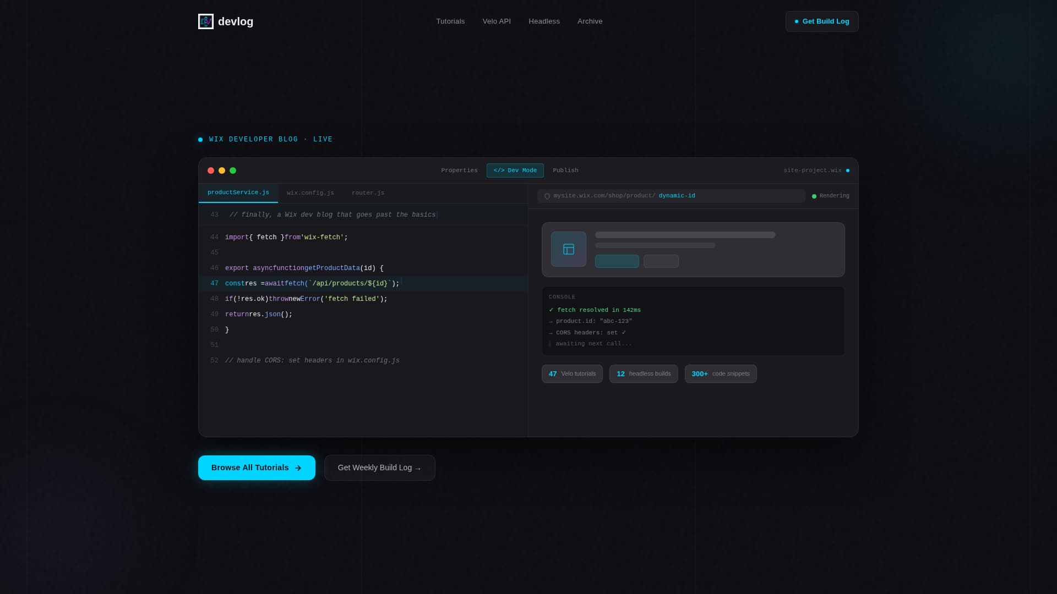Image resolution: width=1057 pixels, height=594 pixels.
Task: Click the closing brace on line 50
Action: [x=227, y=330]
